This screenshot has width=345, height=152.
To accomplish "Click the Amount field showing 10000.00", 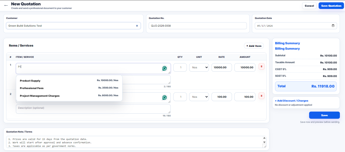I will click(245, 68).
